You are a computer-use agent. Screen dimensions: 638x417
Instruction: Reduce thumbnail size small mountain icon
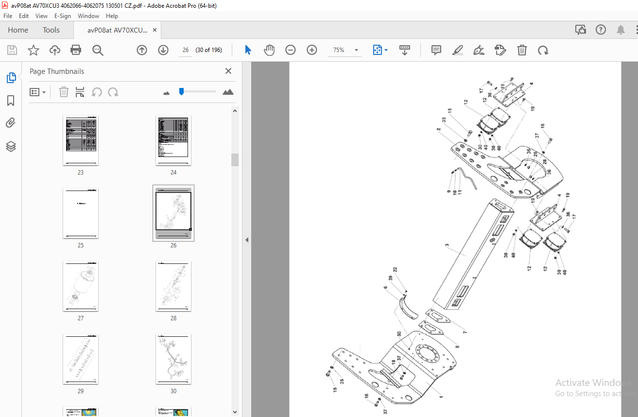(167, 92)
